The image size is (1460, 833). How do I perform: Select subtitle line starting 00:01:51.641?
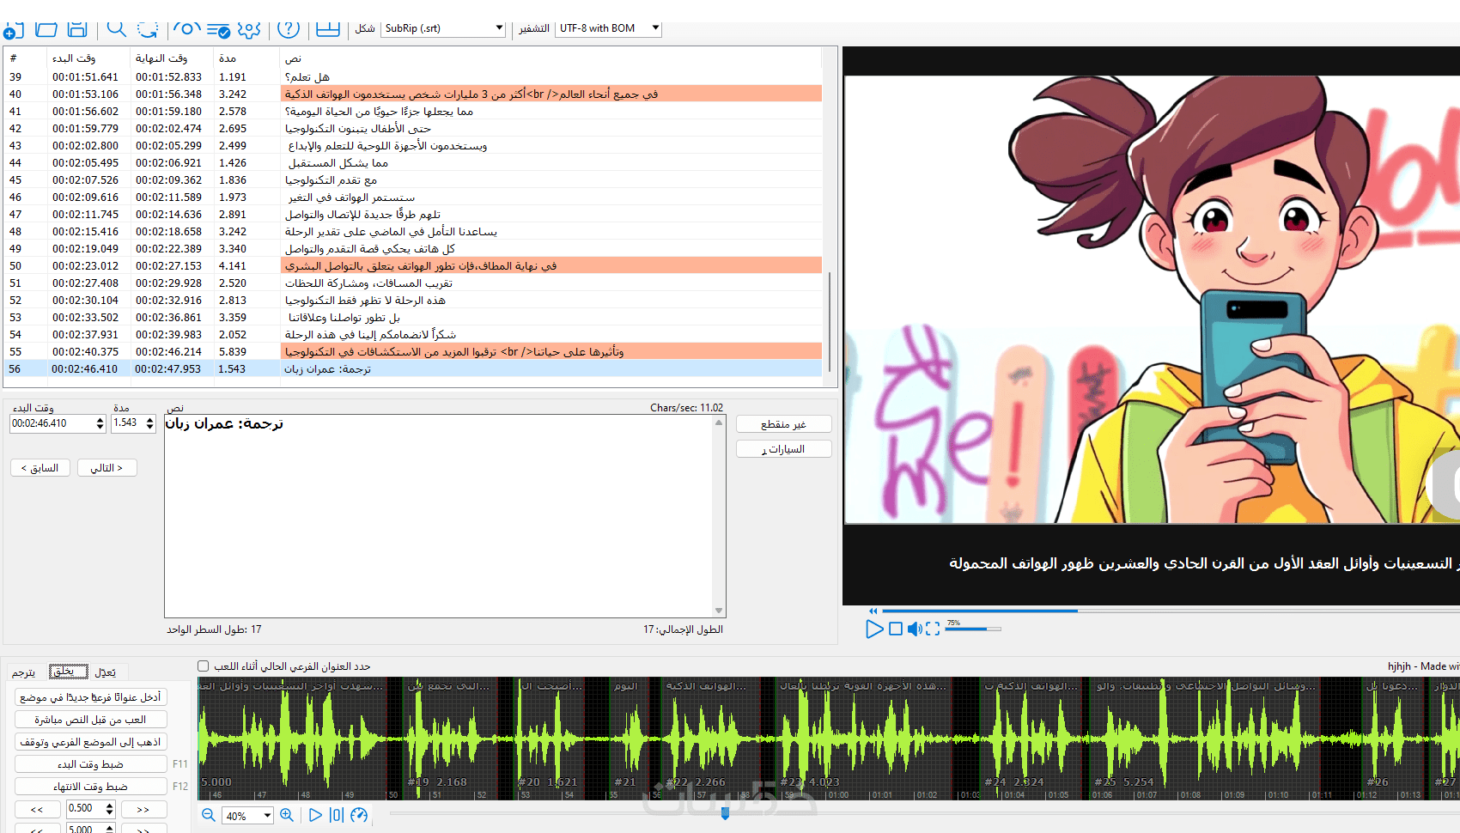(414, 77)
